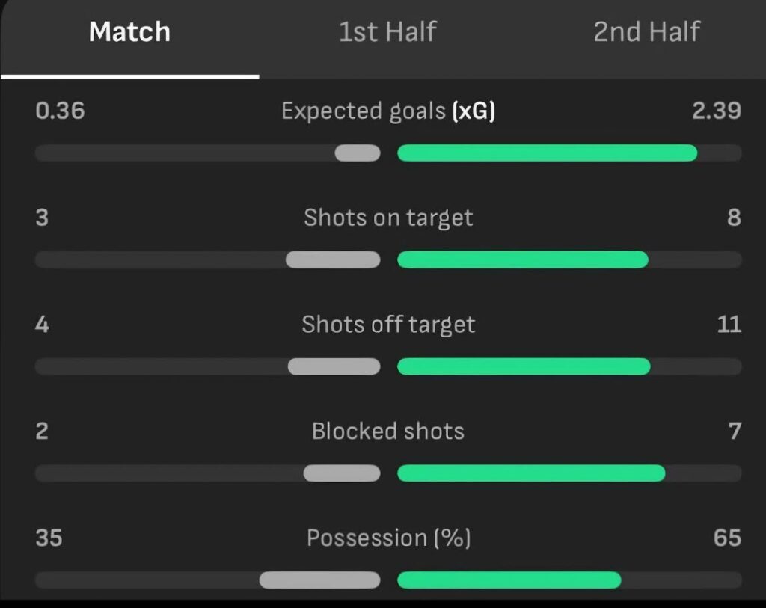Select the Match tab
This screenshot has width=766, height=608.
pyautogui.click(x=129, y=33)
